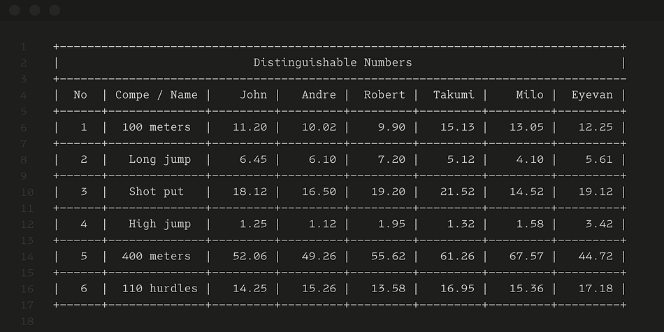Place cursor on John's 100 meters value 11.20

250,127
